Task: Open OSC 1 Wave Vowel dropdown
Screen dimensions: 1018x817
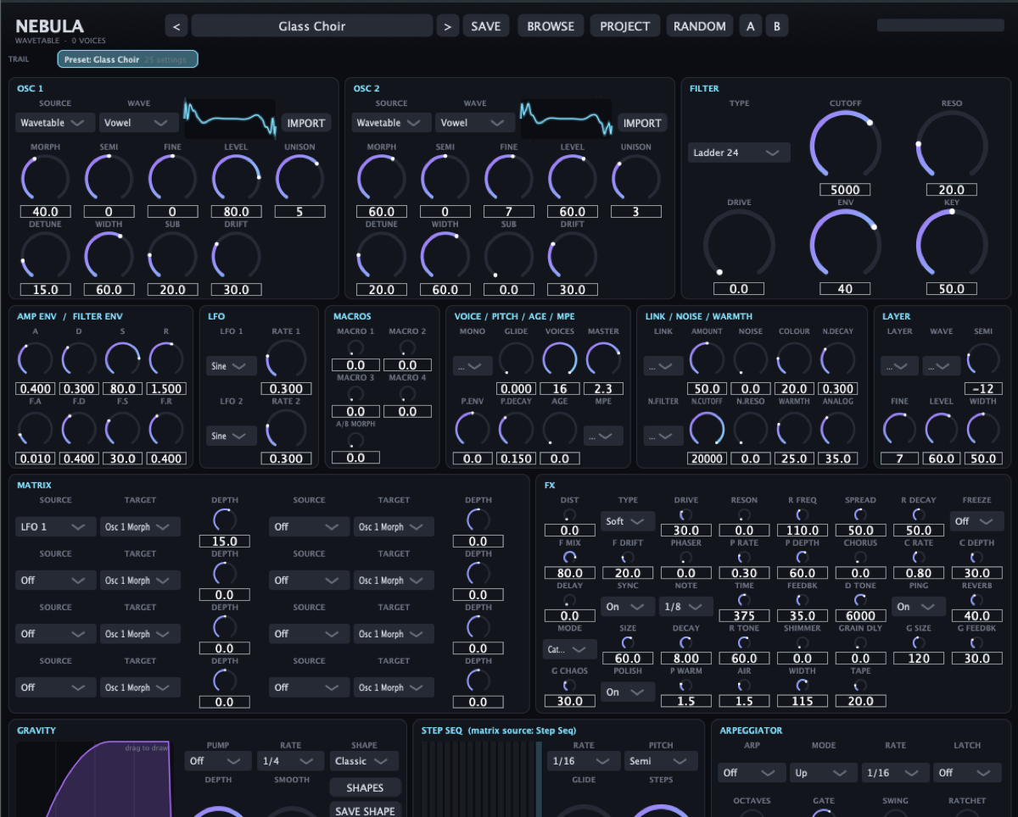Action: (x=138, y=123)
